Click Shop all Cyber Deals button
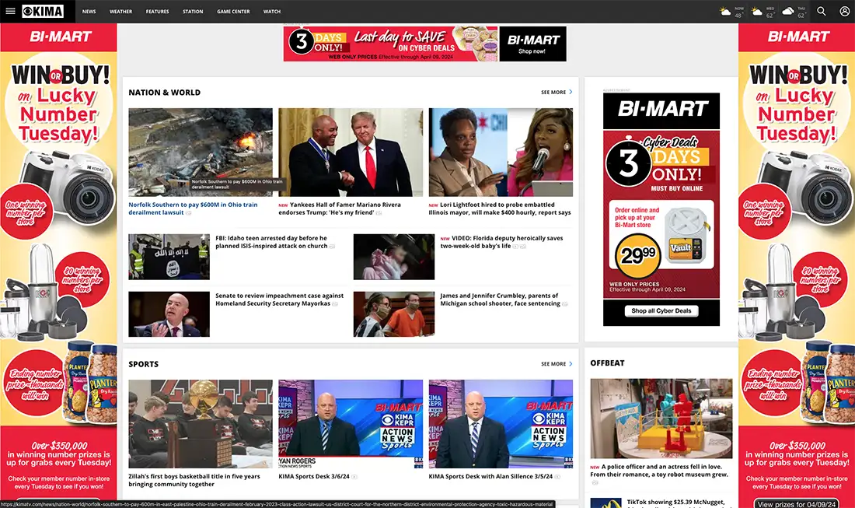 click(x=661, y=311)
